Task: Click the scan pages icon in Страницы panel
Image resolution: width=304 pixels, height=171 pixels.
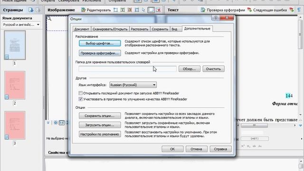Action: (31, 10)
